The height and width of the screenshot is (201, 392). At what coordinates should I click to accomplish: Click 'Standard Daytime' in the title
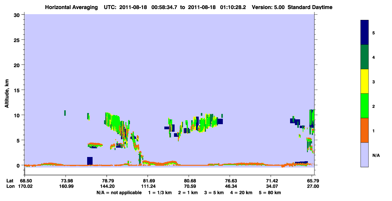(x=310, y=7)
